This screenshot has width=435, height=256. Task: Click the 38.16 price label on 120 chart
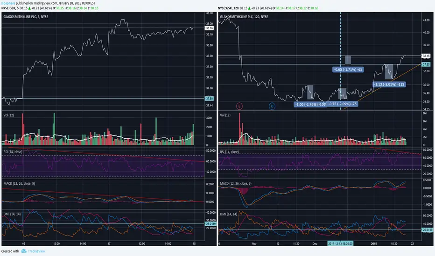pos(426,56)
